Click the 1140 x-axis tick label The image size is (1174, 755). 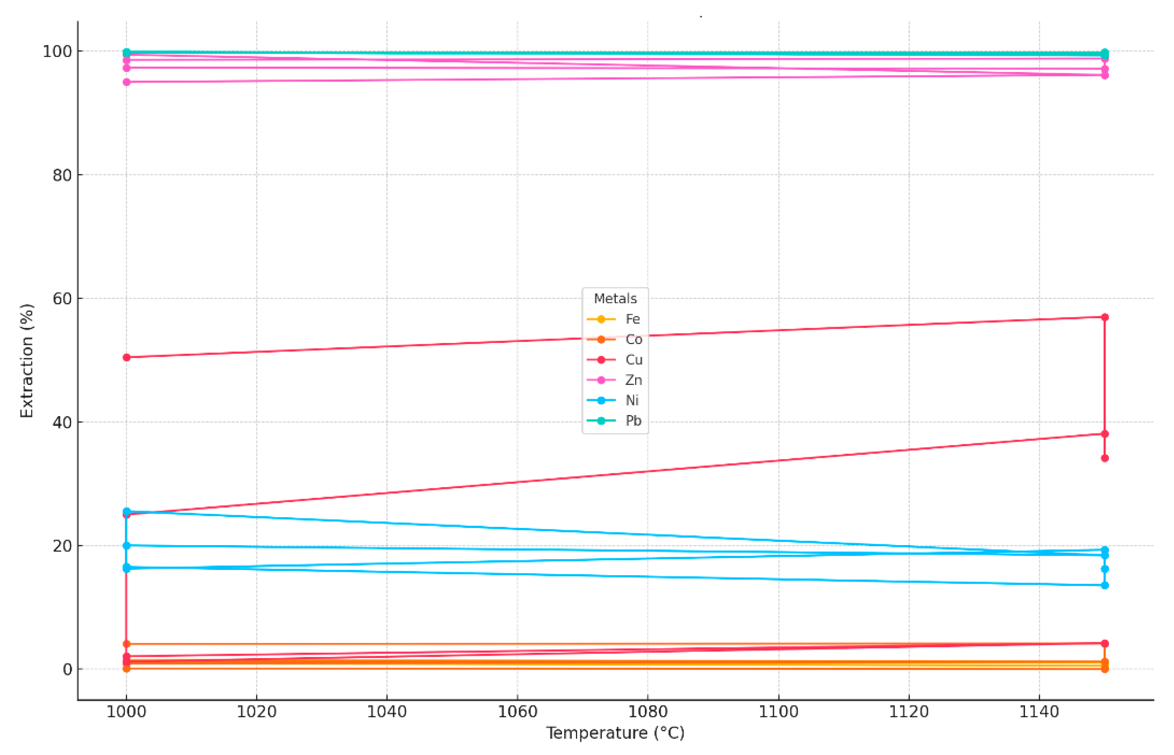(1039, 712)
